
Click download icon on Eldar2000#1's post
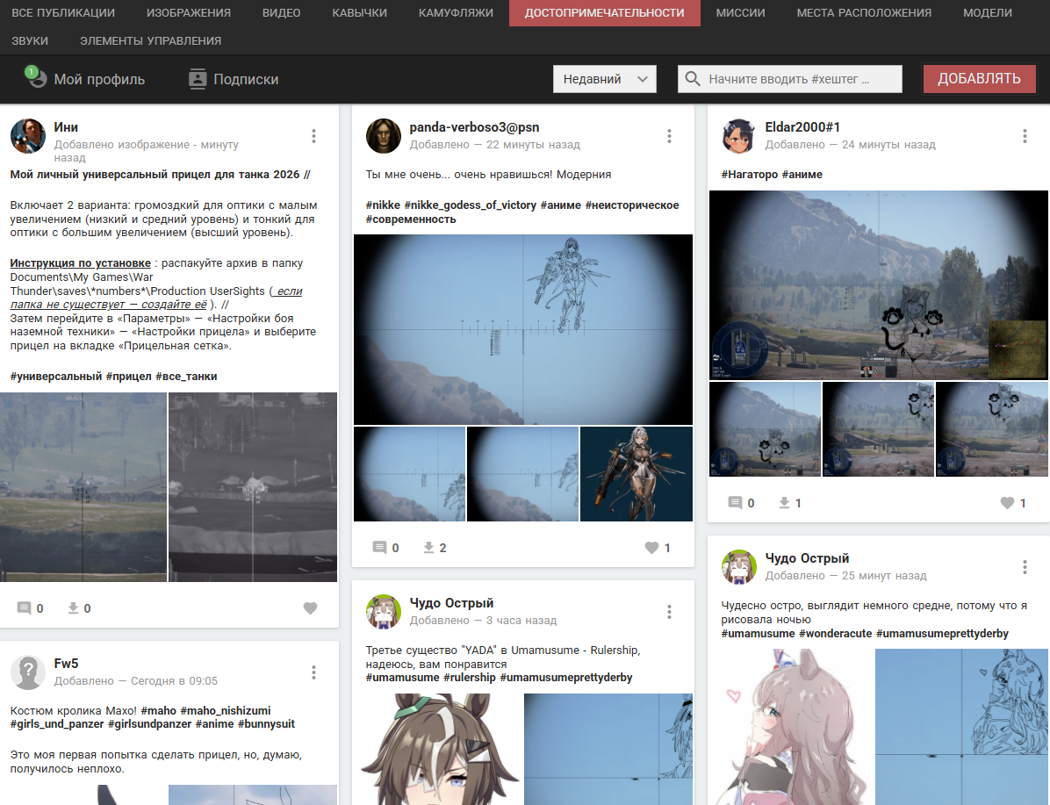[x=784, y=503]
